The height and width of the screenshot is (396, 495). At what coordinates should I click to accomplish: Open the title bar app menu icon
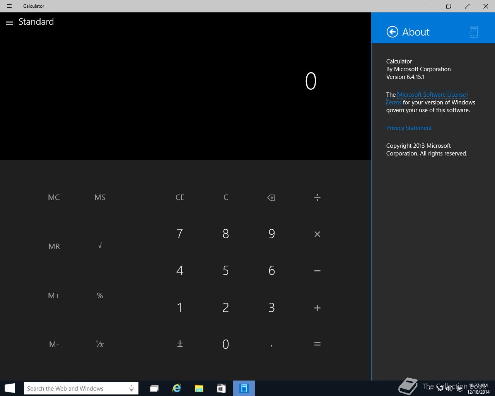pos(9,6)
